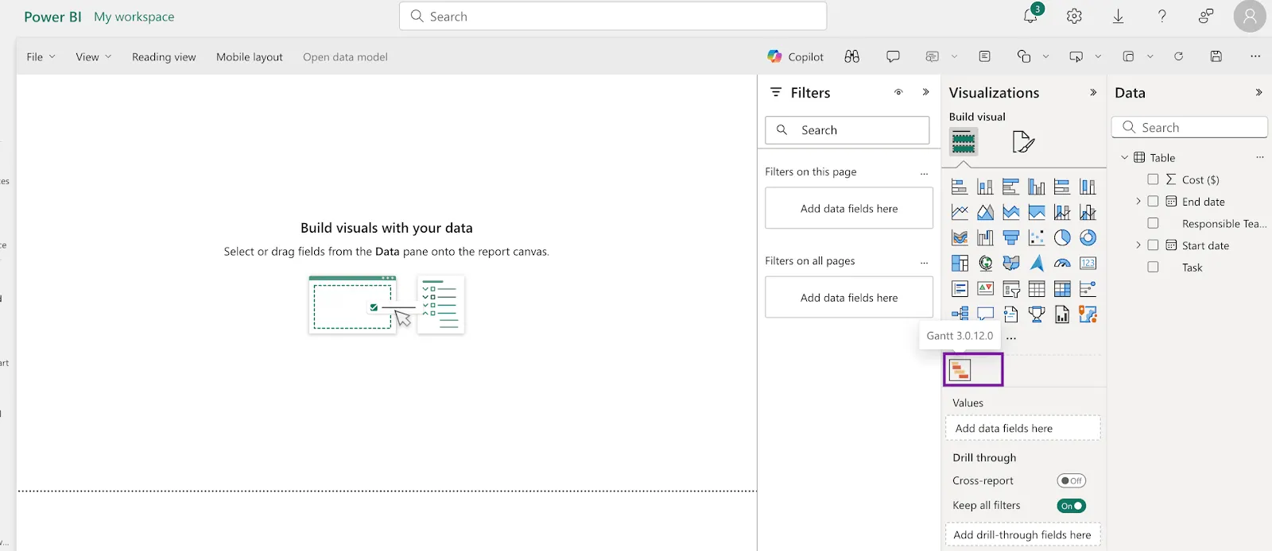Pick the Waterfall chart visual
Screen dimensions: 1272x551
pyautogui.click(x=985, y=238)
